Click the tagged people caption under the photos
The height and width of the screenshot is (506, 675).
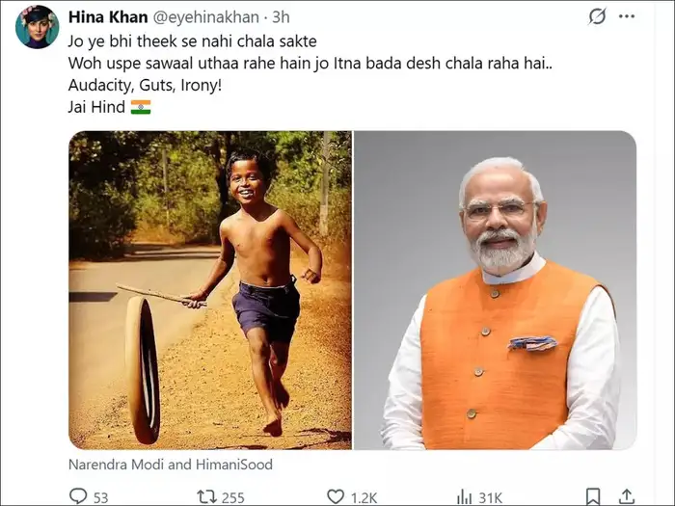pos(171,464)
